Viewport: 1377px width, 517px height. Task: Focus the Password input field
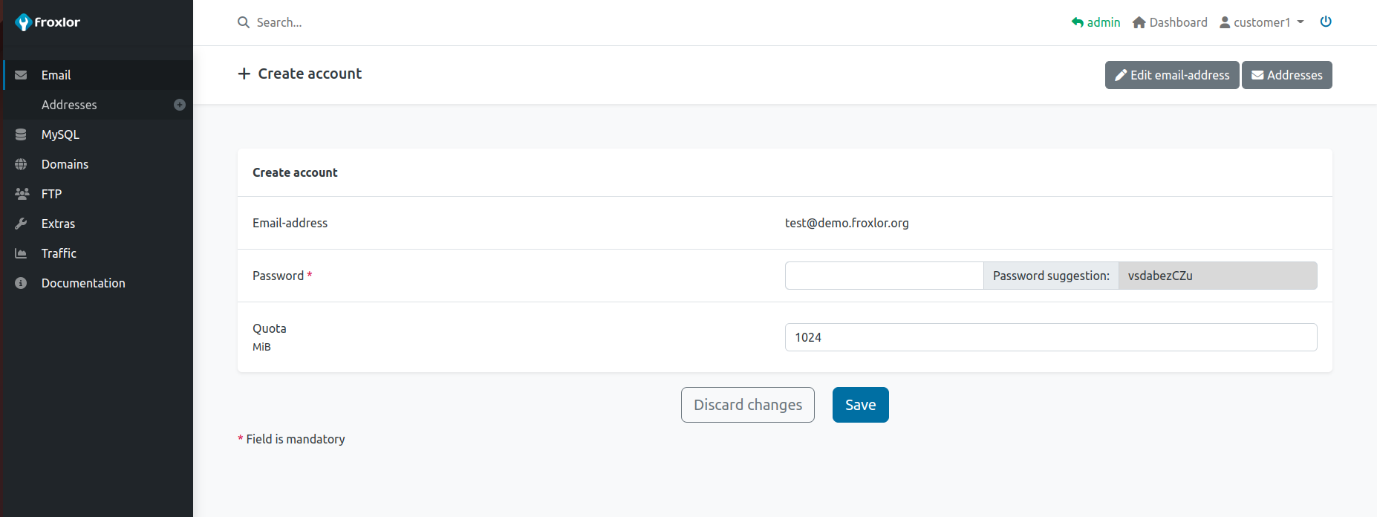click(884, 276)
